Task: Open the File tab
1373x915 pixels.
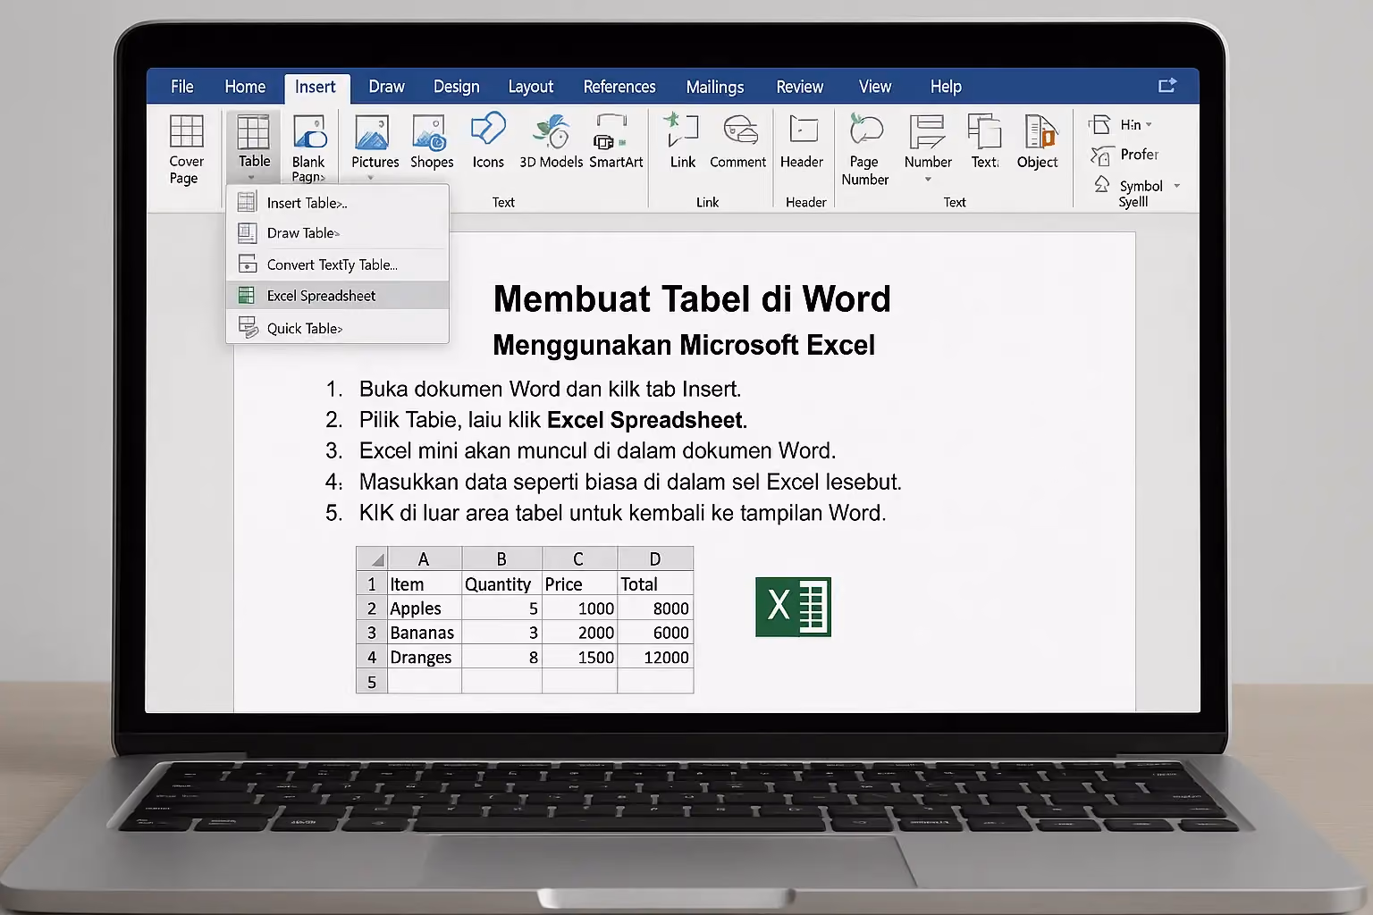Action: 182,87
